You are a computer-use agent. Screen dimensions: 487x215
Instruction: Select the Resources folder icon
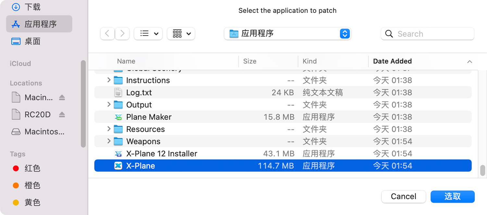coord(118,129)
